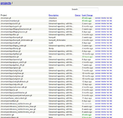View tree of chromium/manifest.git row
The width and height of the screenshot is (123, 118).
[111, 101]
